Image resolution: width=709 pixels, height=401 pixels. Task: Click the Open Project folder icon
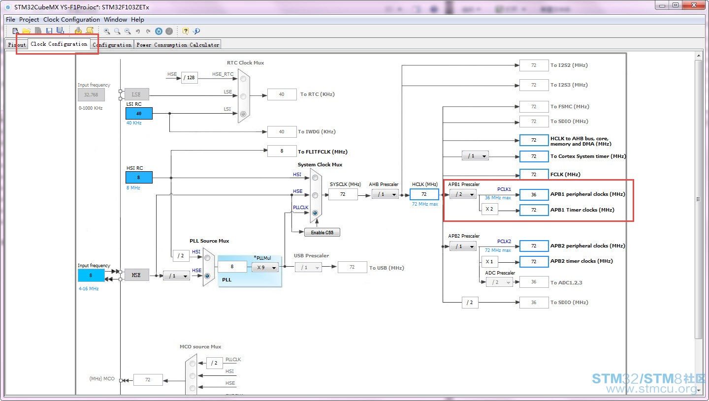[27, 31]
